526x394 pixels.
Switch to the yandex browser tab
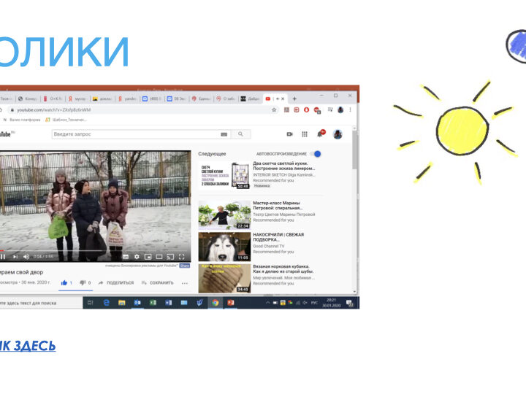pyautogui.click(x=128, y=98)
